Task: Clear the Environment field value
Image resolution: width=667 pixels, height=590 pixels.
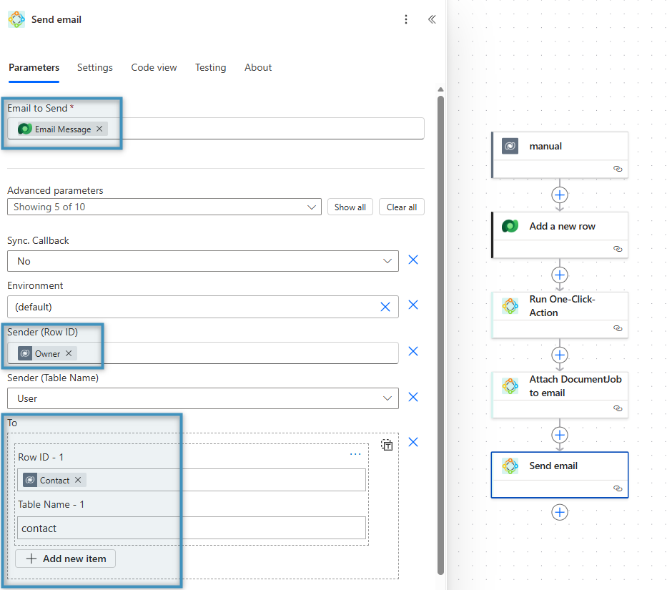Action: pos(385,307)
